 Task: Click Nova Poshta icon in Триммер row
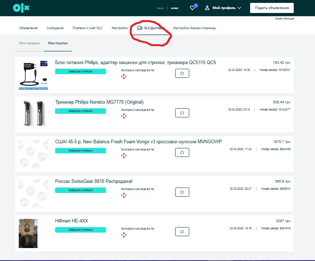click(124, 116)
